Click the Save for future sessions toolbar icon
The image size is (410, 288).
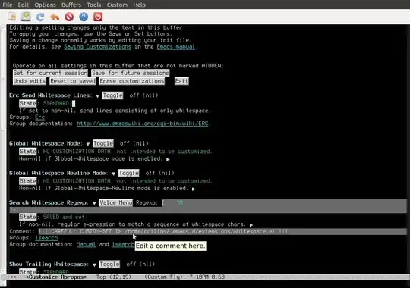pyautogui.click(x=26, y=17)
